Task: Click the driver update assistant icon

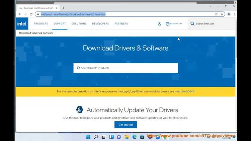Action: 80,110
